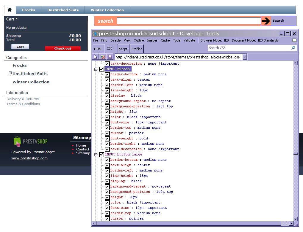
Task: Select element by click arrow tool
Action: pyautogui.click(x=96, y=57)
